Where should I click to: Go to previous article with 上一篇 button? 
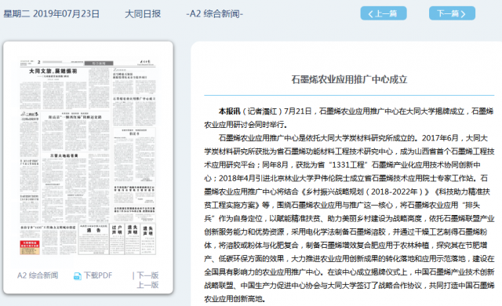click(x=384, y=13)
